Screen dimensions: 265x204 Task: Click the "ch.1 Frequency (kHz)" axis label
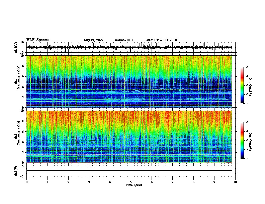(17, 77)
